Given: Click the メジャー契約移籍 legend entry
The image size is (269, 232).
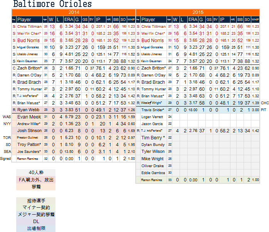Looking at the screenshot, I should (36, 215).
